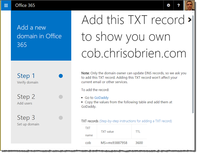The height and width of the screenshot is (154, 198).
Task: Open the user profile photo menu
Action: pyautogui.click(x=189, y=6)
